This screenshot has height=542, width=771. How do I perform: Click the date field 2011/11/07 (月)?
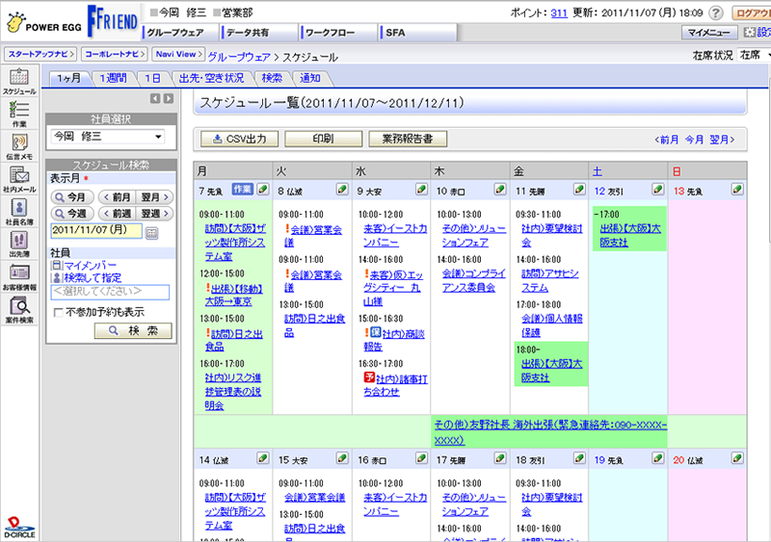(x=96, y=230)
